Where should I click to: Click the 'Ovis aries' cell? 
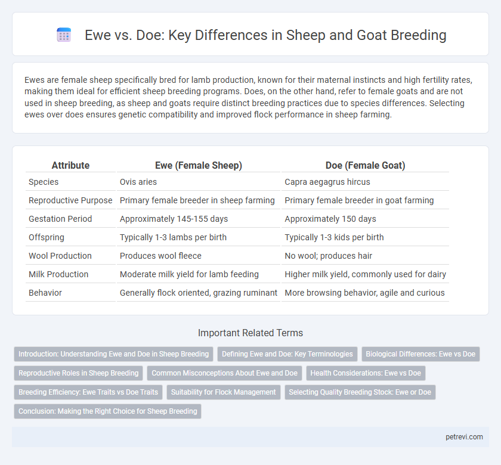[138, 182]
